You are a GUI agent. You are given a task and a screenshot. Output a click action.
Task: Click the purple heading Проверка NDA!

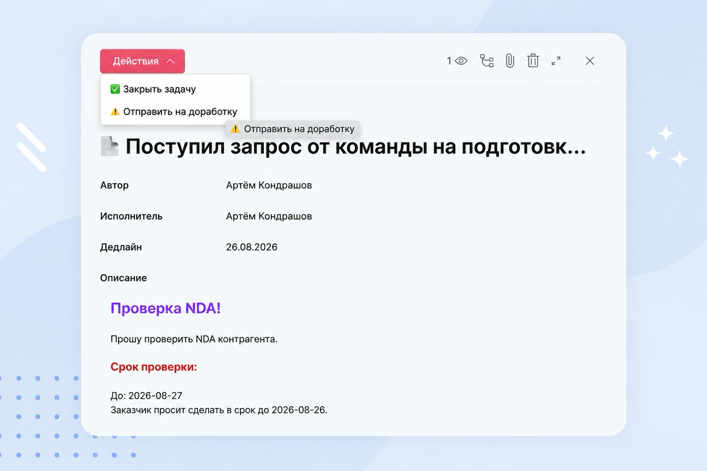[x=166, y=308]
